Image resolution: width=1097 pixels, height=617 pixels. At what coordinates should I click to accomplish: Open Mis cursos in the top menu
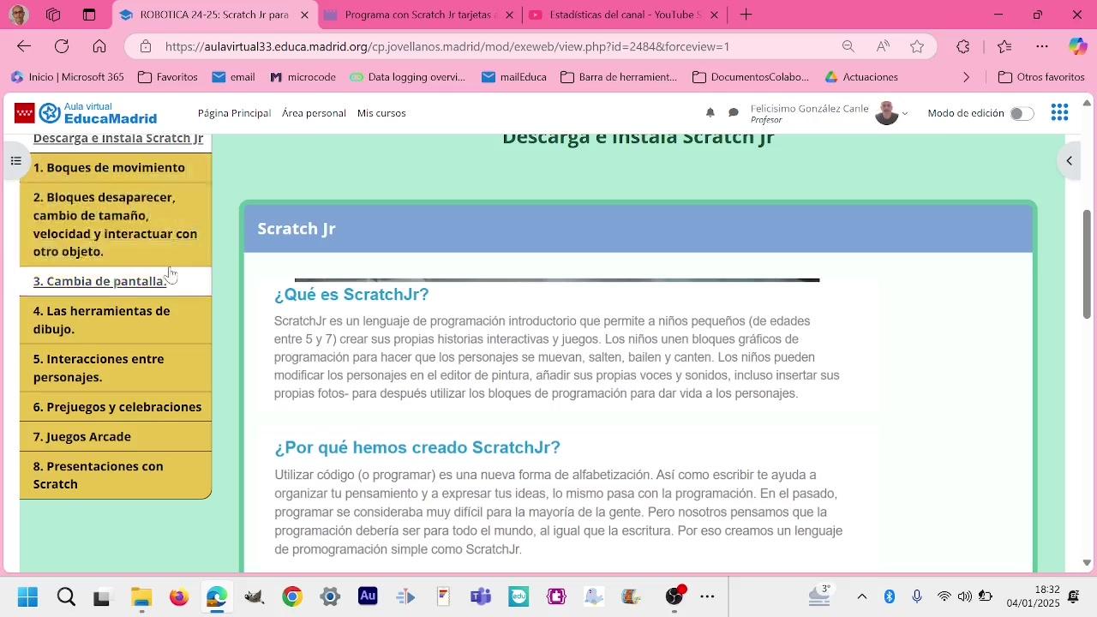tap(381, 113)
